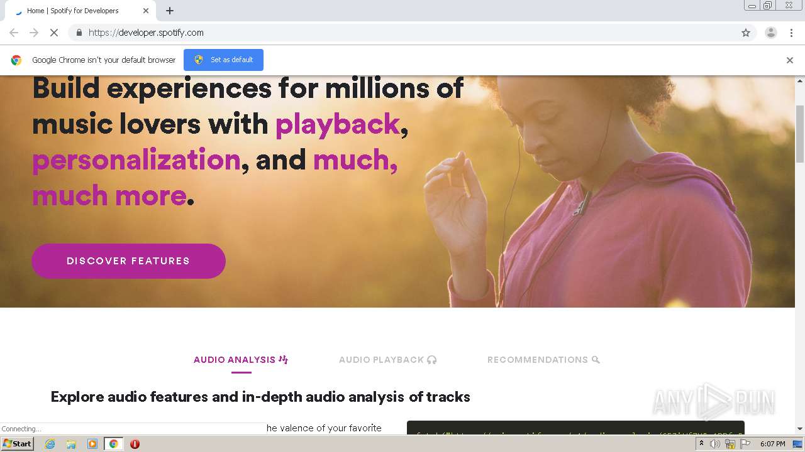Image resolution: width=805 pixels, height=452 pixels.
Task: Click the 6:07 PM clock
Action: (773, 444)
